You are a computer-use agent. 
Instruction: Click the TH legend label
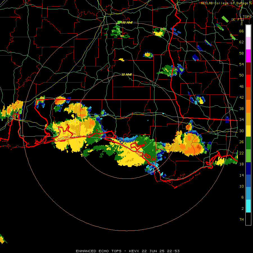[241, 220]
